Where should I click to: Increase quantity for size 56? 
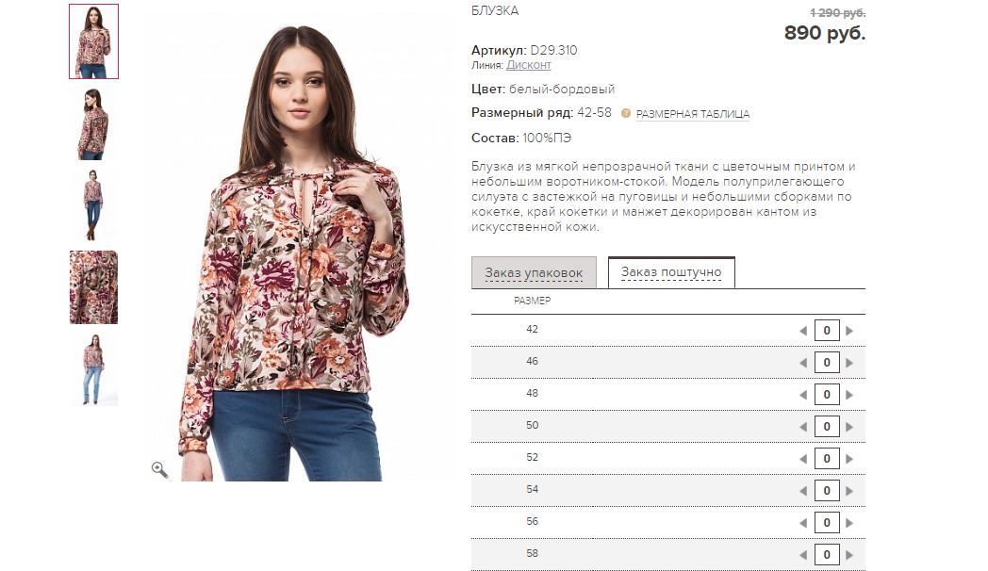pyautogui.click(x=849, y=523)
